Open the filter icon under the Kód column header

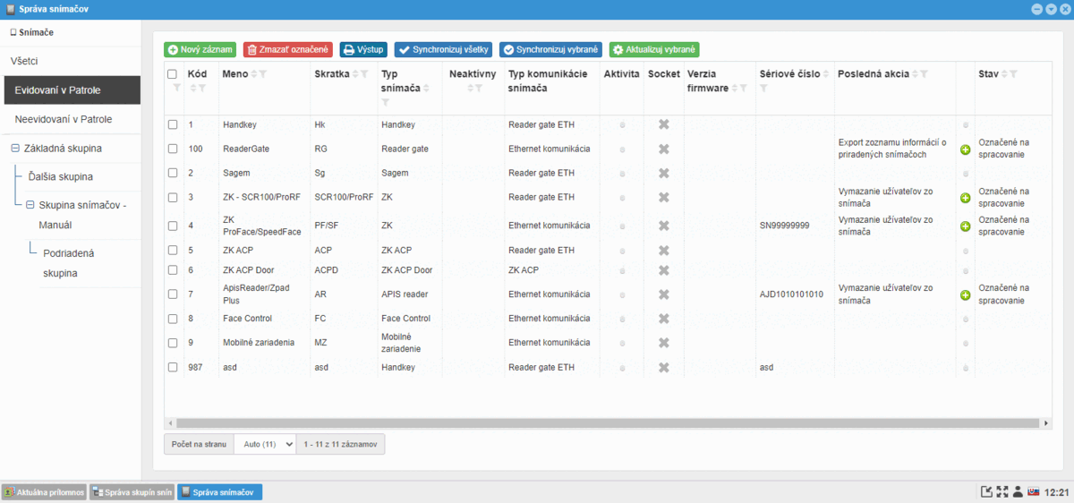point(202,88)
